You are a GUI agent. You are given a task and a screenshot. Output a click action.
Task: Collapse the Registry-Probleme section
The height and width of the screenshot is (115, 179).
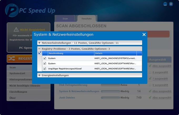coord(39,49)
